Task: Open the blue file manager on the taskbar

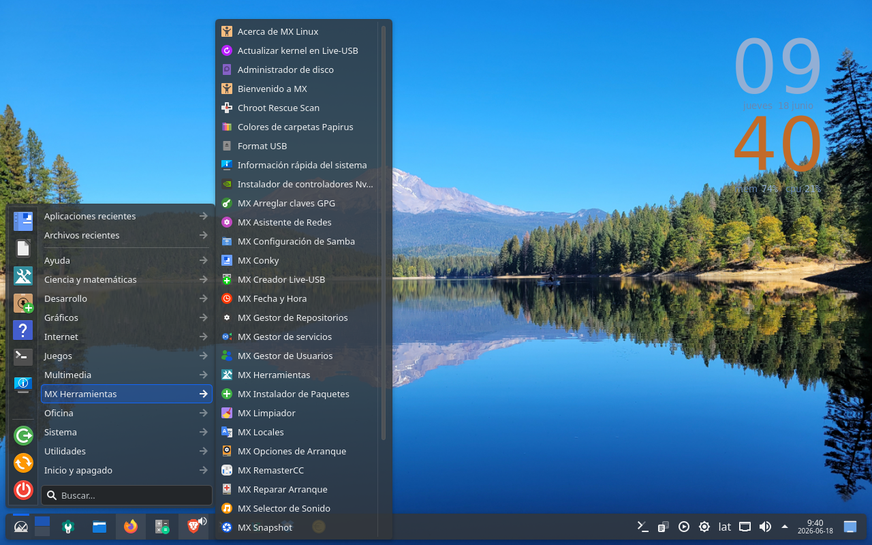Action: pyautogui.click(x=99, y=527)
